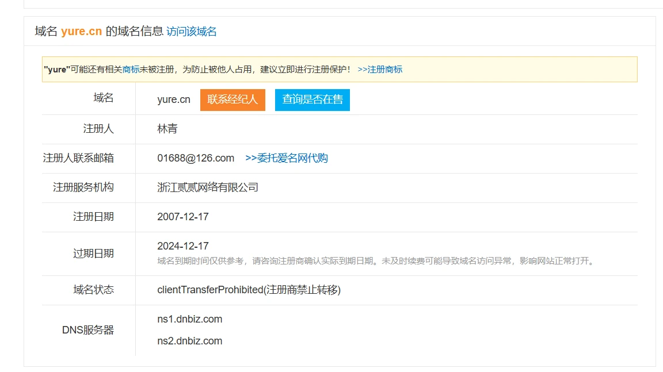The height and width of the screenshot is (372, 663).
Task: Click the ns2.dnbiz.com name server
Action: pos(189,341)
